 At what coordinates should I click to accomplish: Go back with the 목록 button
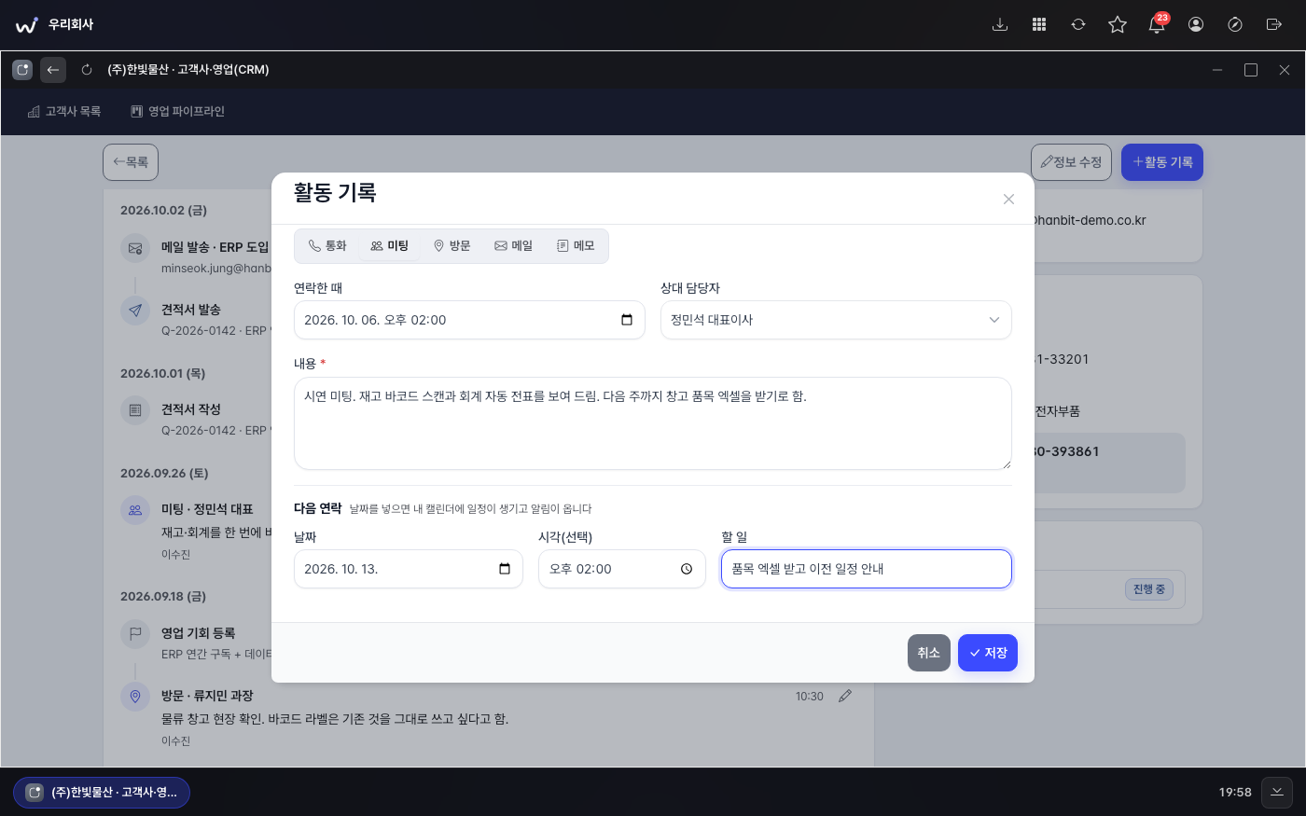131,162
